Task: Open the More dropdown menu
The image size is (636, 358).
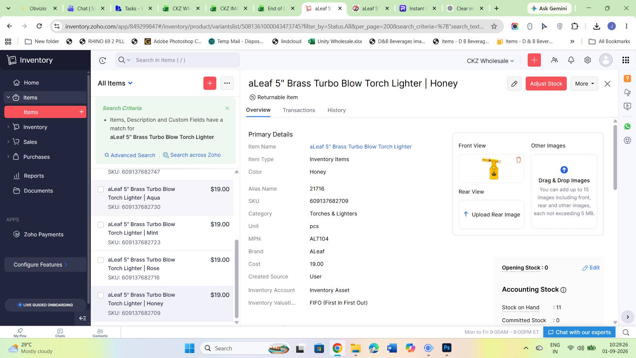Action: (x=584, y=84)
